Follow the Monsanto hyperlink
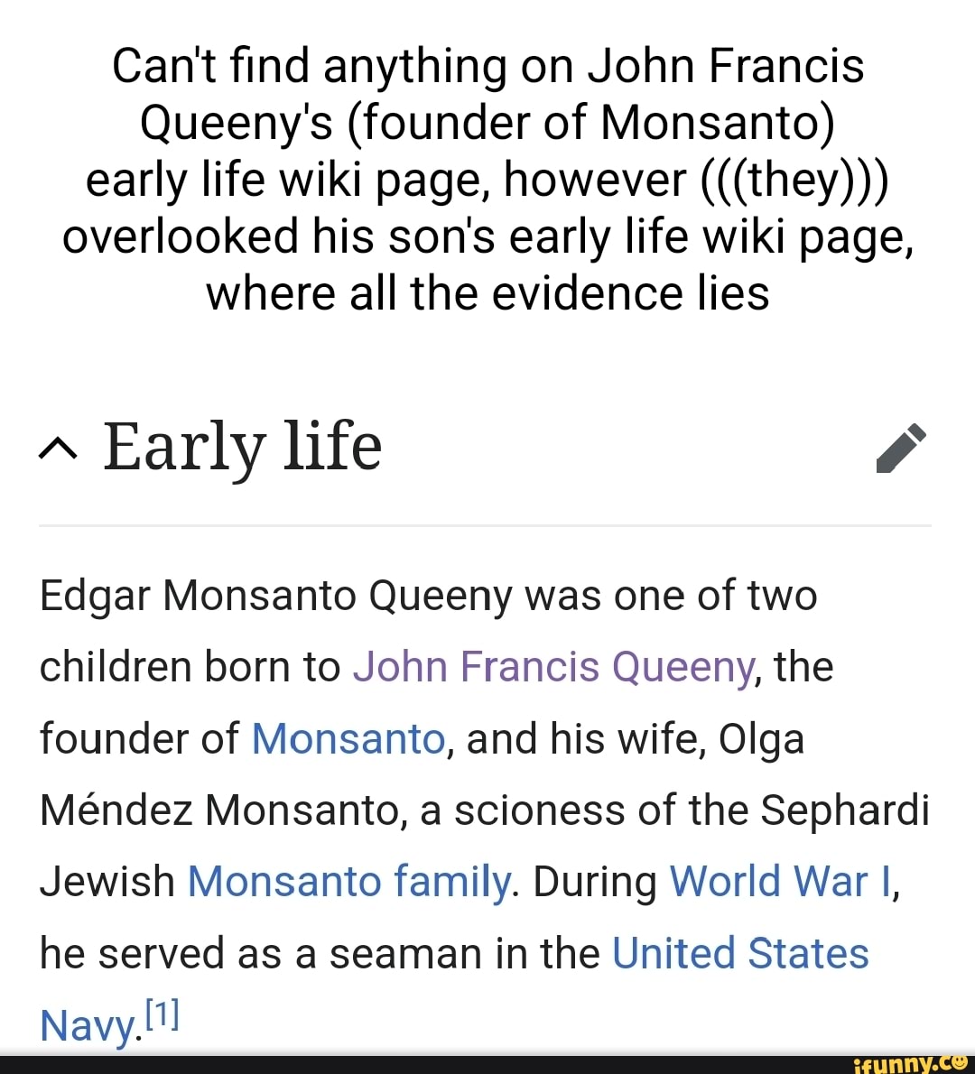 pos(348,738)
